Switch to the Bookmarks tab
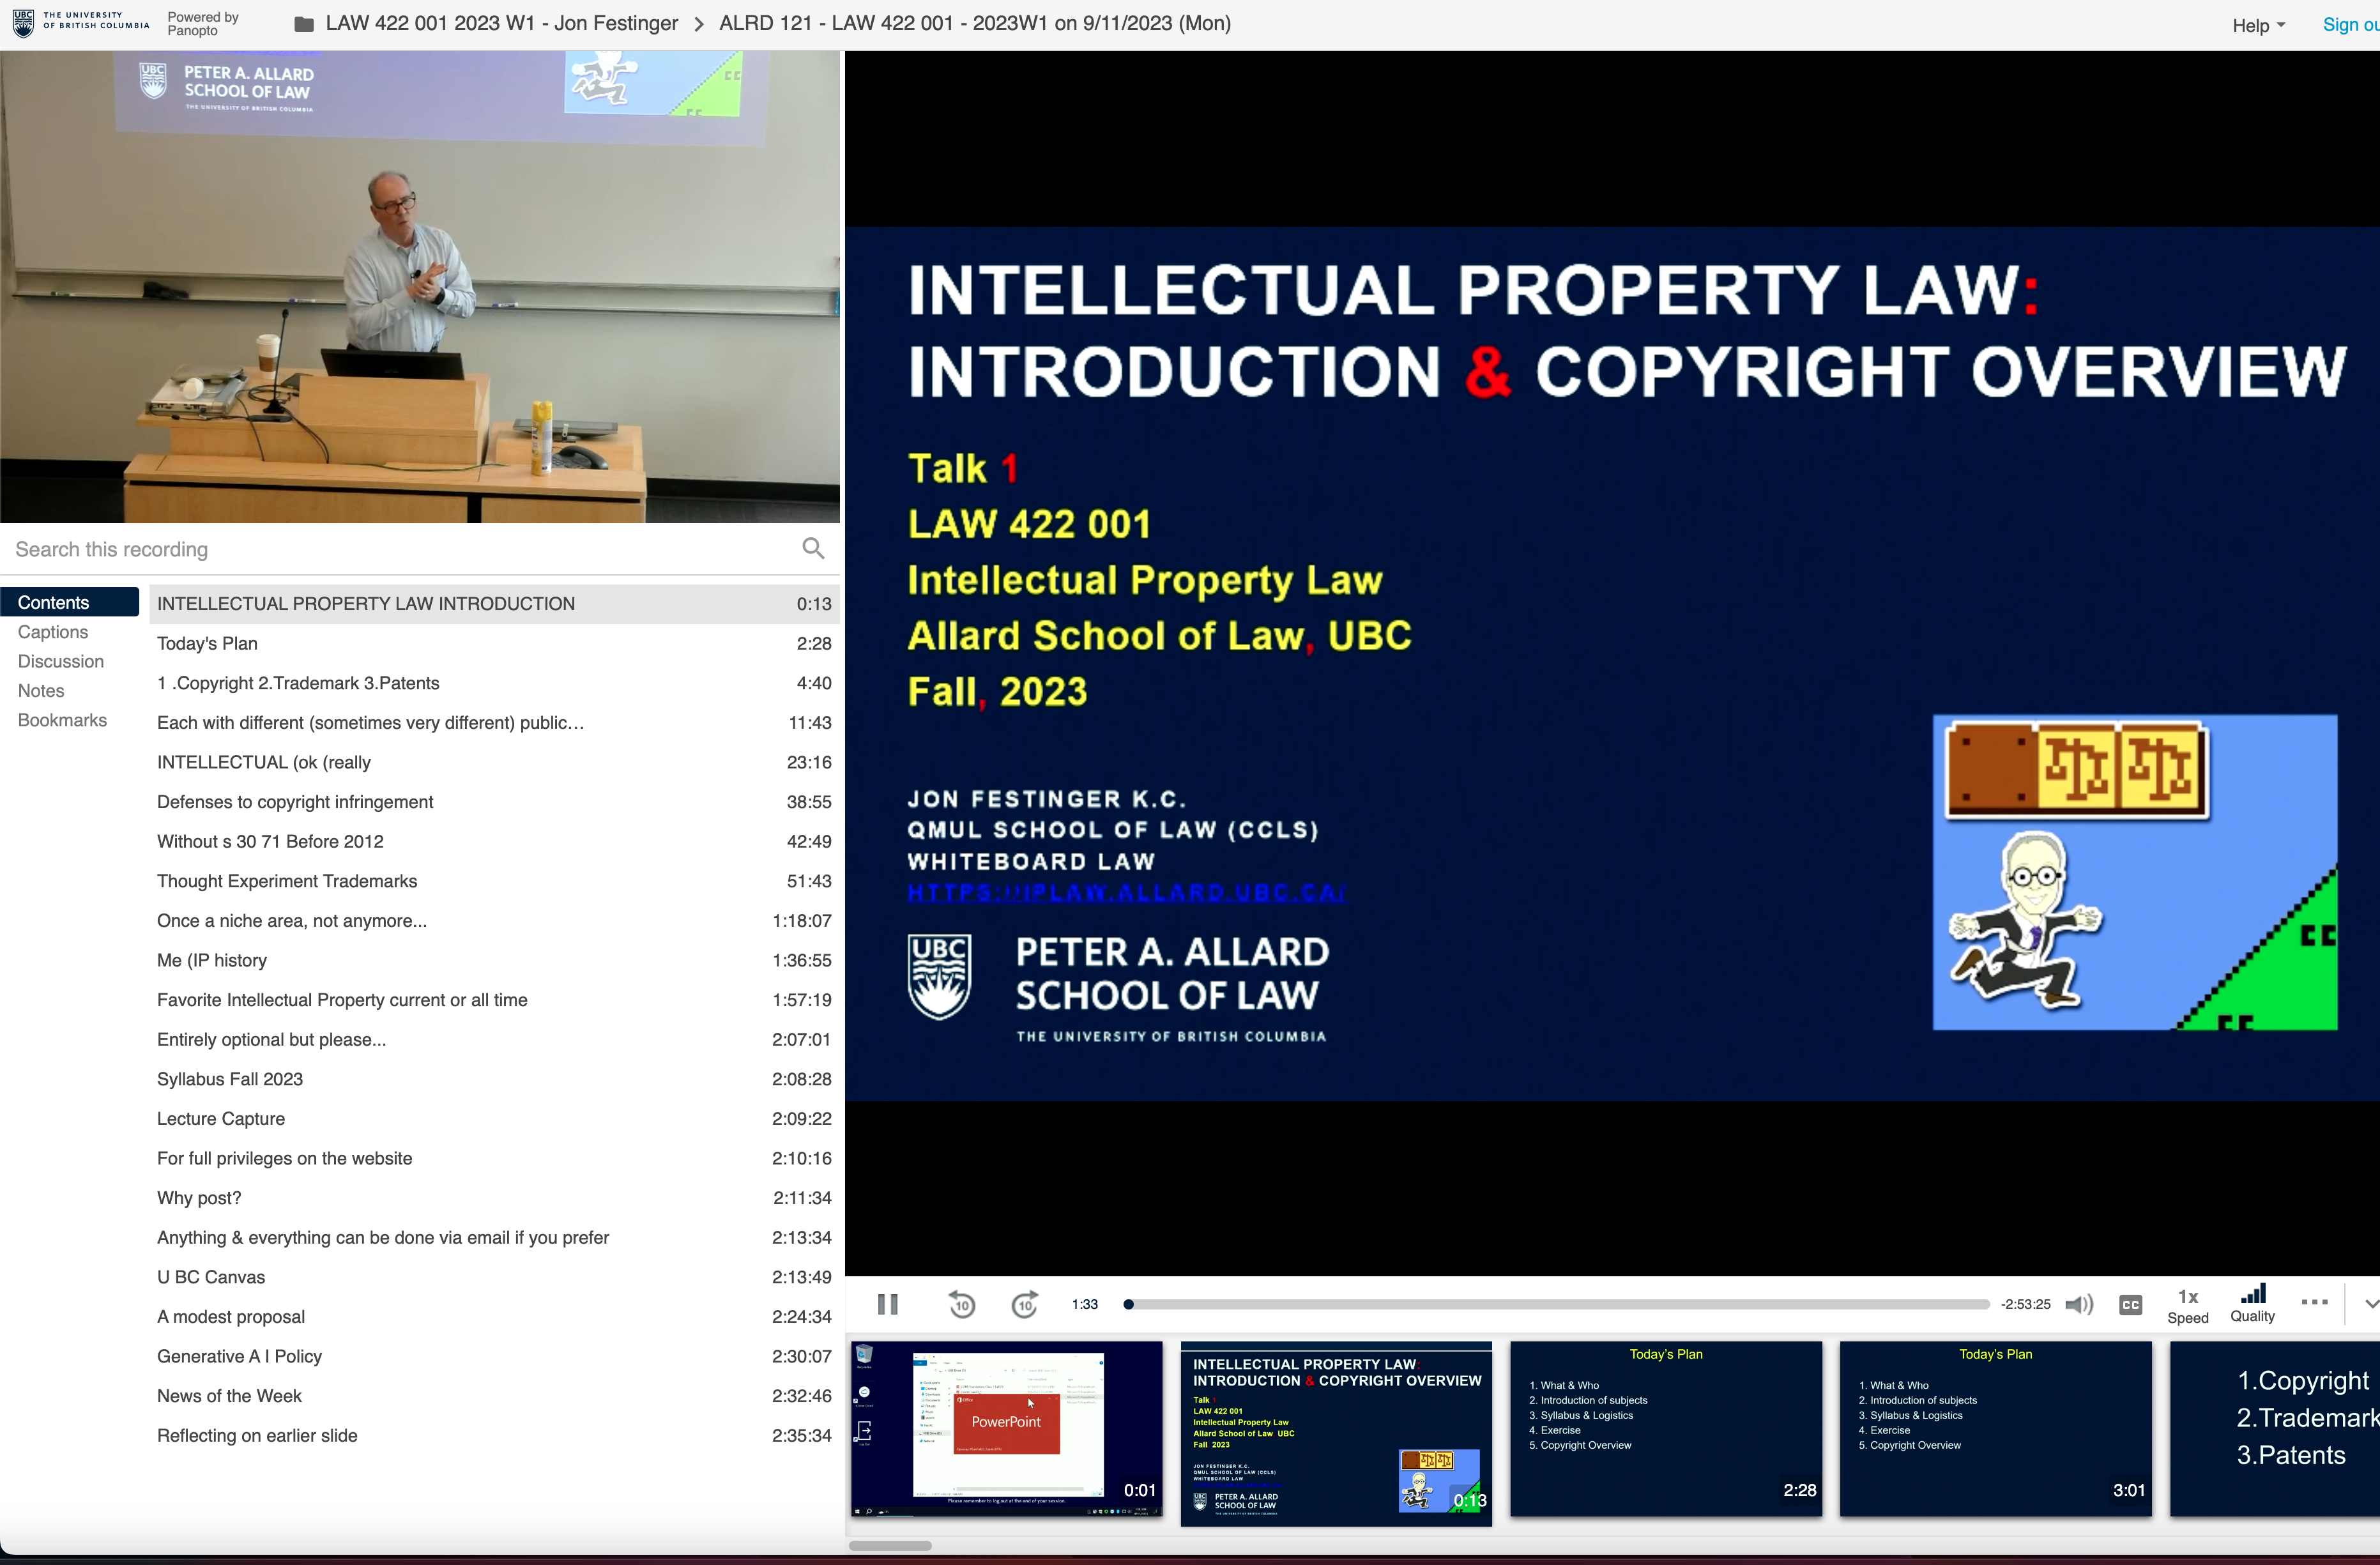This screenshot has height=1565, width=2380. (62, 720)
